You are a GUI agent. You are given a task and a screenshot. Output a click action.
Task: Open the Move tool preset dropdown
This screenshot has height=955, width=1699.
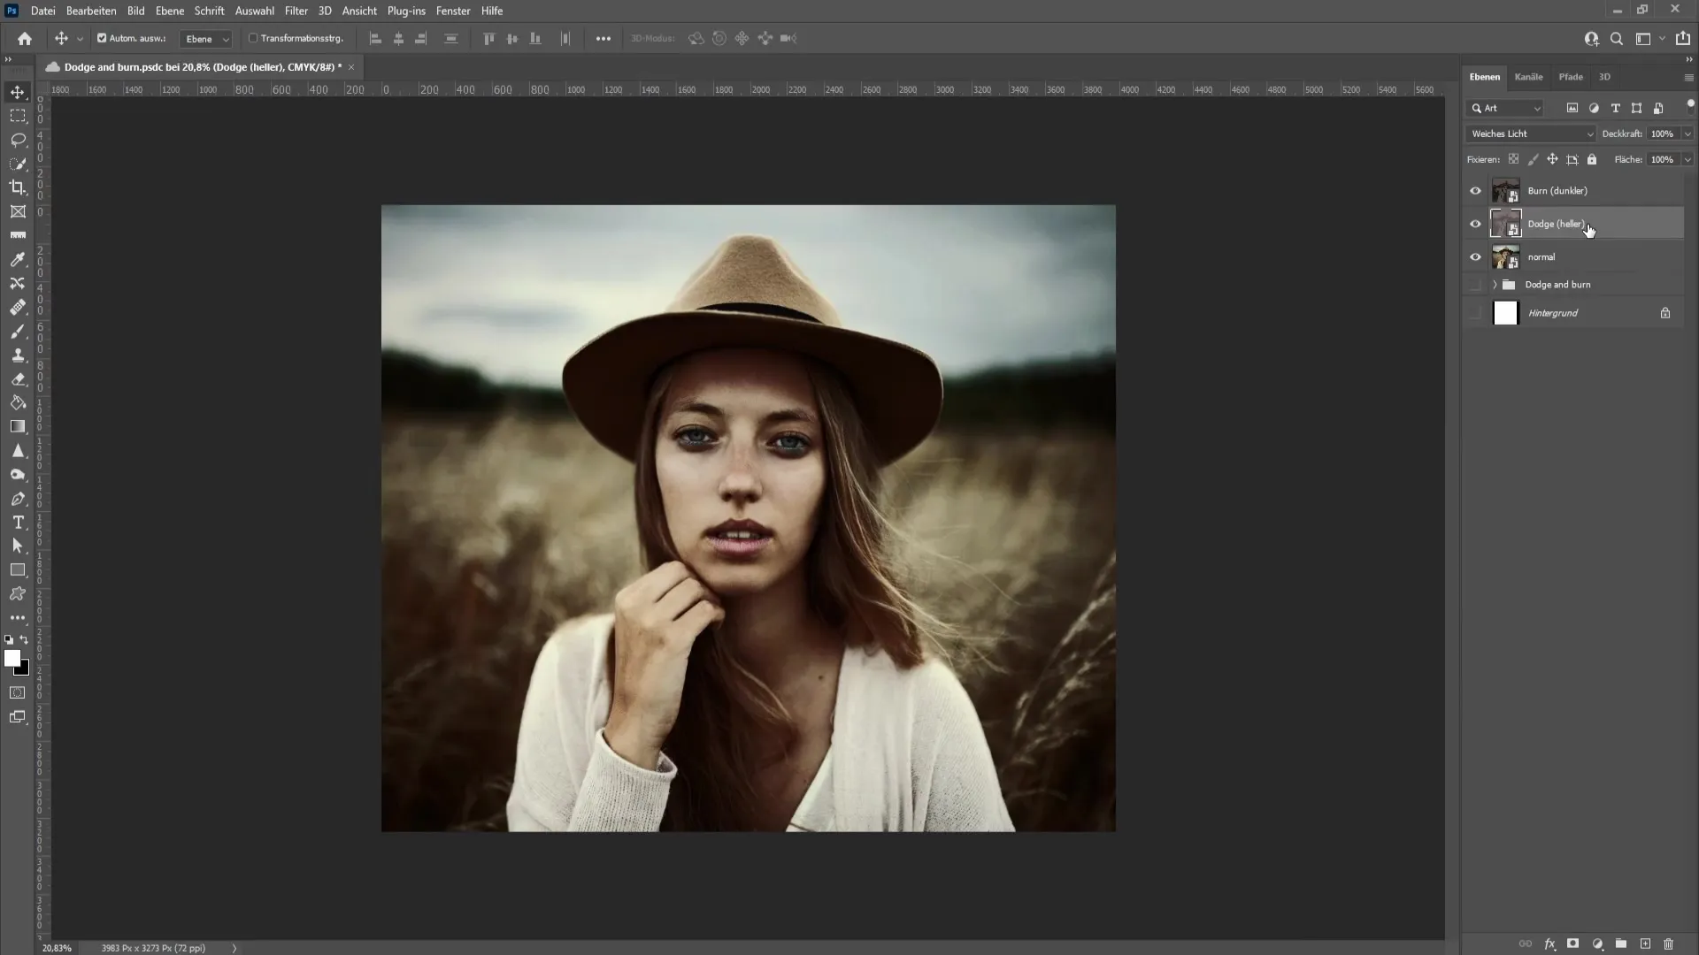pyautogui.click(x=80, y=39)
